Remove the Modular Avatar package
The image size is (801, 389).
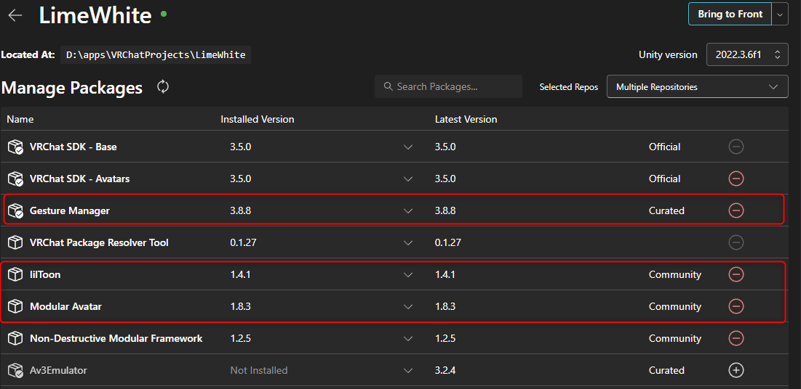(x=736, y=306)
